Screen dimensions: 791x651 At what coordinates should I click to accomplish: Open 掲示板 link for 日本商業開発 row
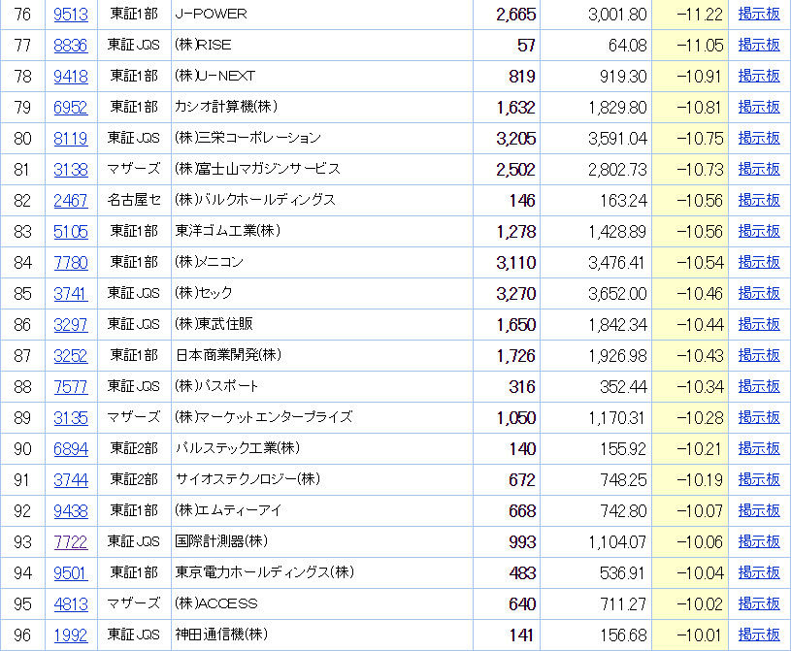pos(759,355)
